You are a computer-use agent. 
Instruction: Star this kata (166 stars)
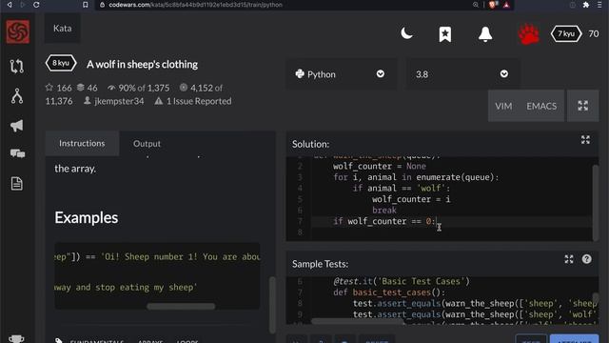coord(49,88)
